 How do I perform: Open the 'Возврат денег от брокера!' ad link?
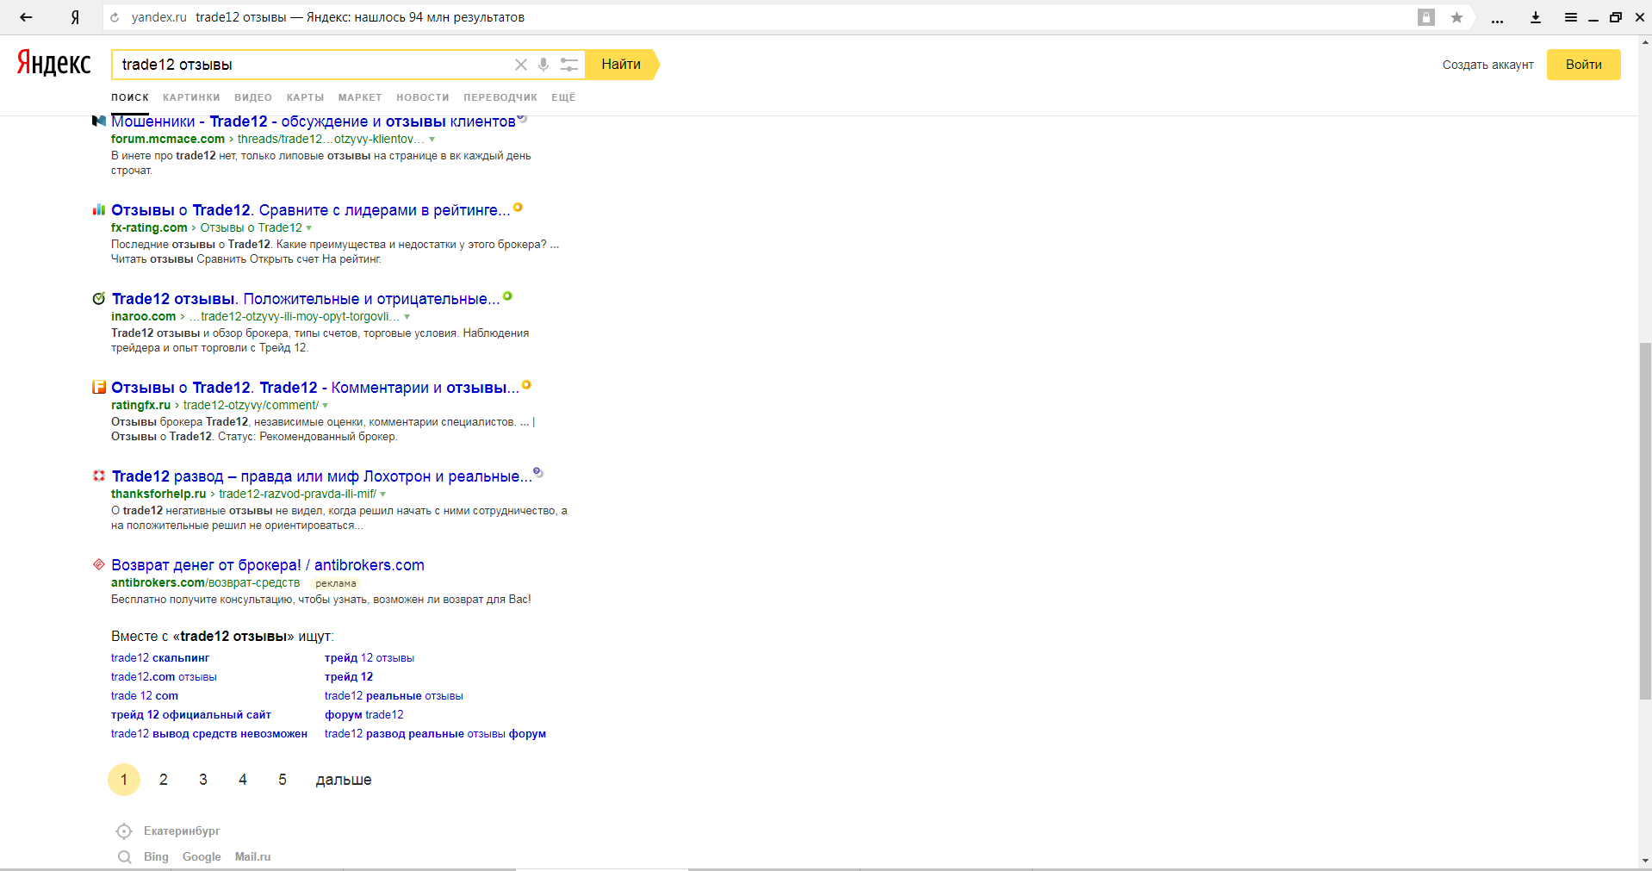point(268,565)
